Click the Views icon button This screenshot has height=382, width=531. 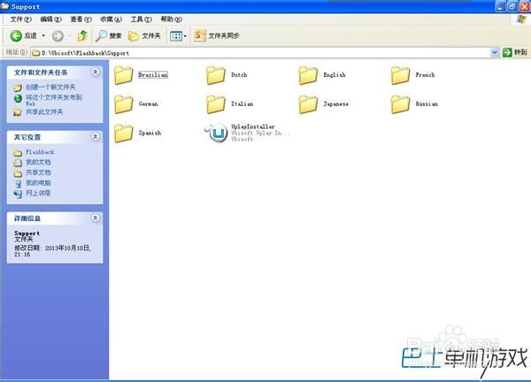(176, 36)
